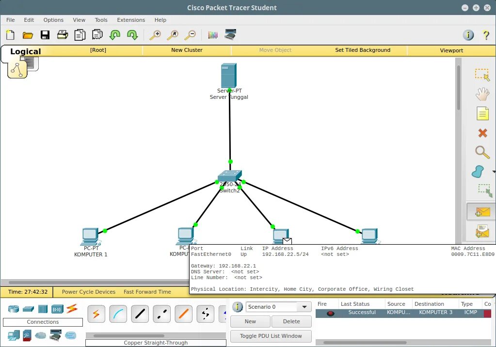Click the New Cluster button
Viewport: 496px width, 347px height.
tap(187, 50)
